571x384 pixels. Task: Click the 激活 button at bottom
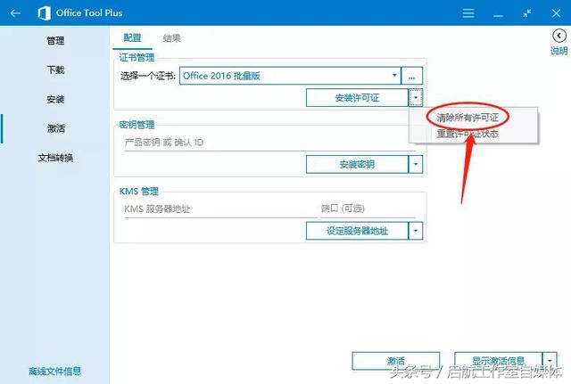click(x=396, y=361)
